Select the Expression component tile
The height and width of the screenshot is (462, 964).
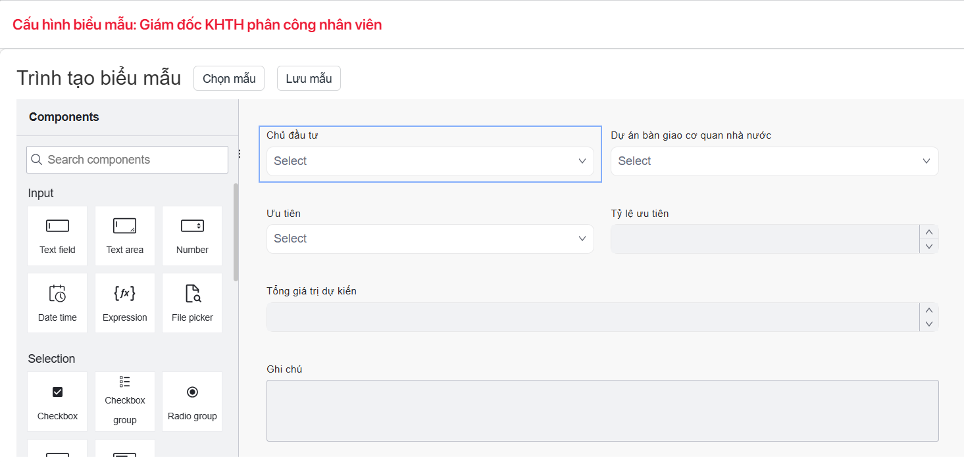124,303
